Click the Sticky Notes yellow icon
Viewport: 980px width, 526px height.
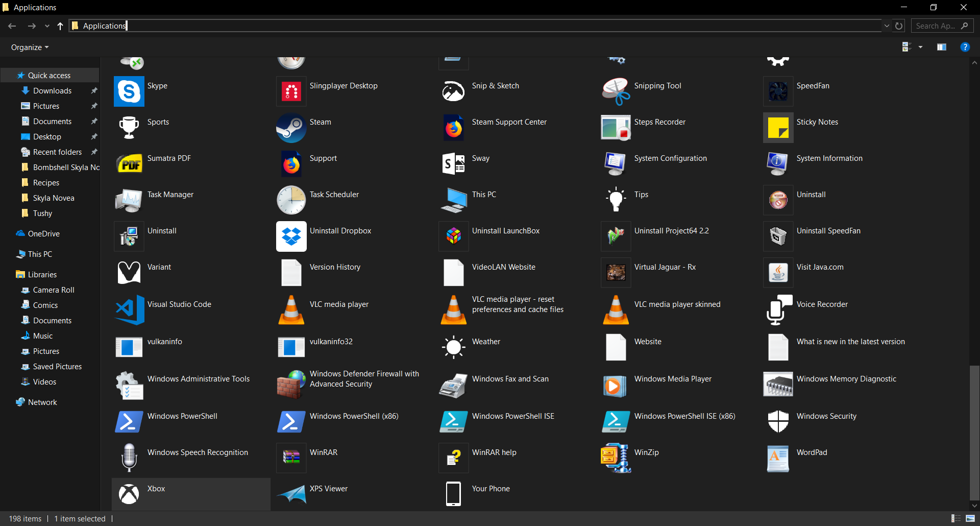[778, 128]
